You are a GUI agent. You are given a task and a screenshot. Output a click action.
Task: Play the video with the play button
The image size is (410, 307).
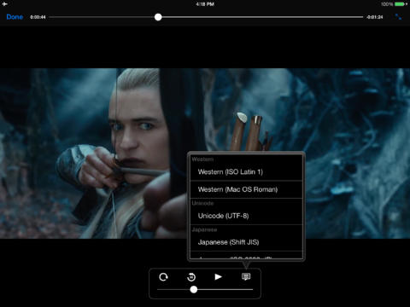(x=218, y=276)
